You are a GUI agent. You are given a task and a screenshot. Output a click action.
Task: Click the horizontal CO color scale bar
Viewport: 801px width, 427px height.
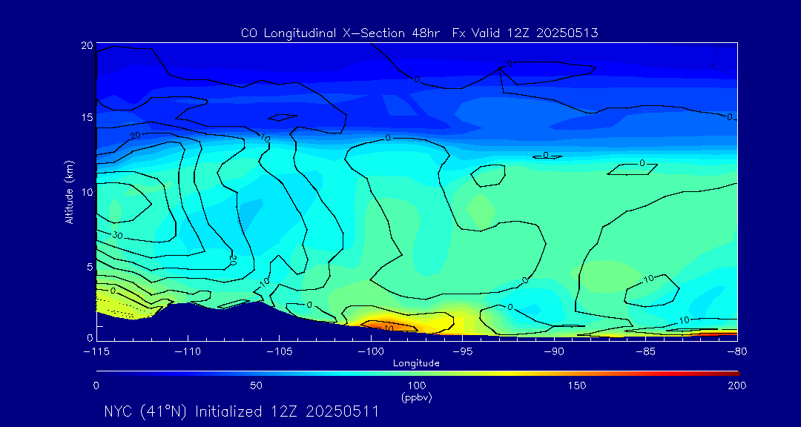418,374
